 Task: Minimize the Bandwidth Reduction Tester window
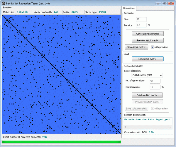(158, 4)
